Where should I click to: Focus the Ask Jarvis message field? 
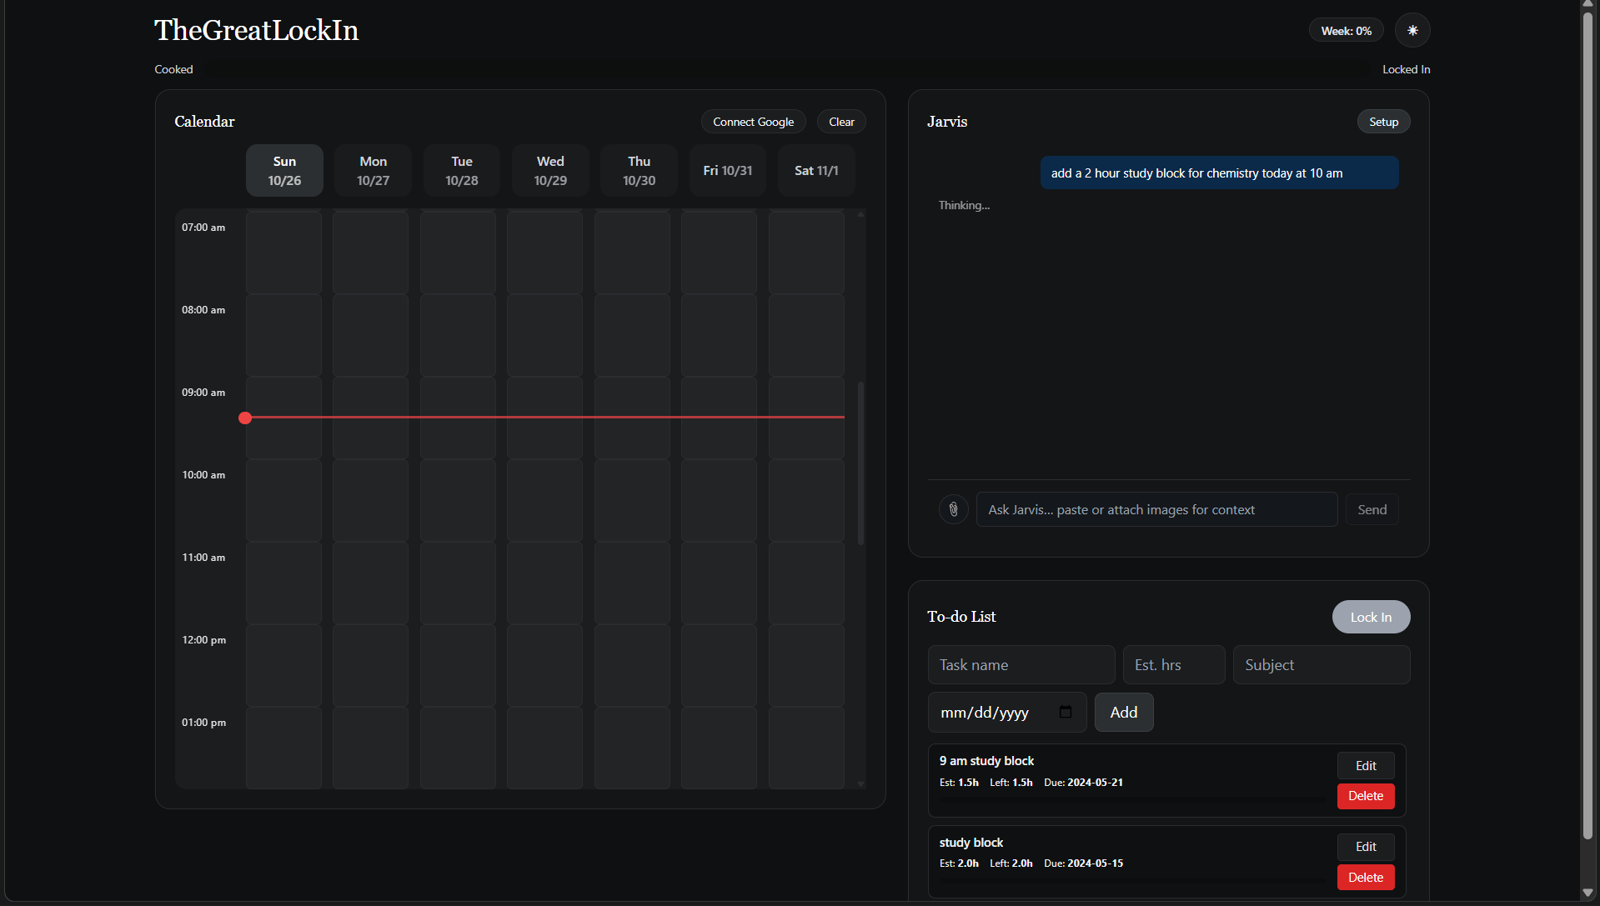point(1156,509)
